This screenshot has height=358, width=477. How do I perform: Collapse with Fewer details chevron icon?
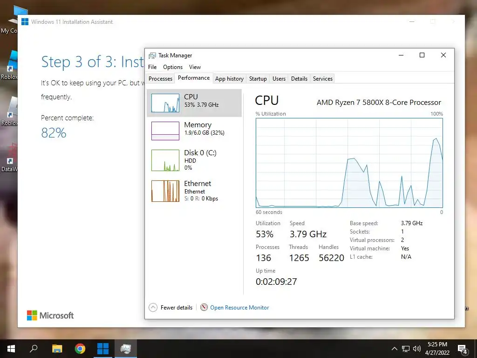(153, 308)
